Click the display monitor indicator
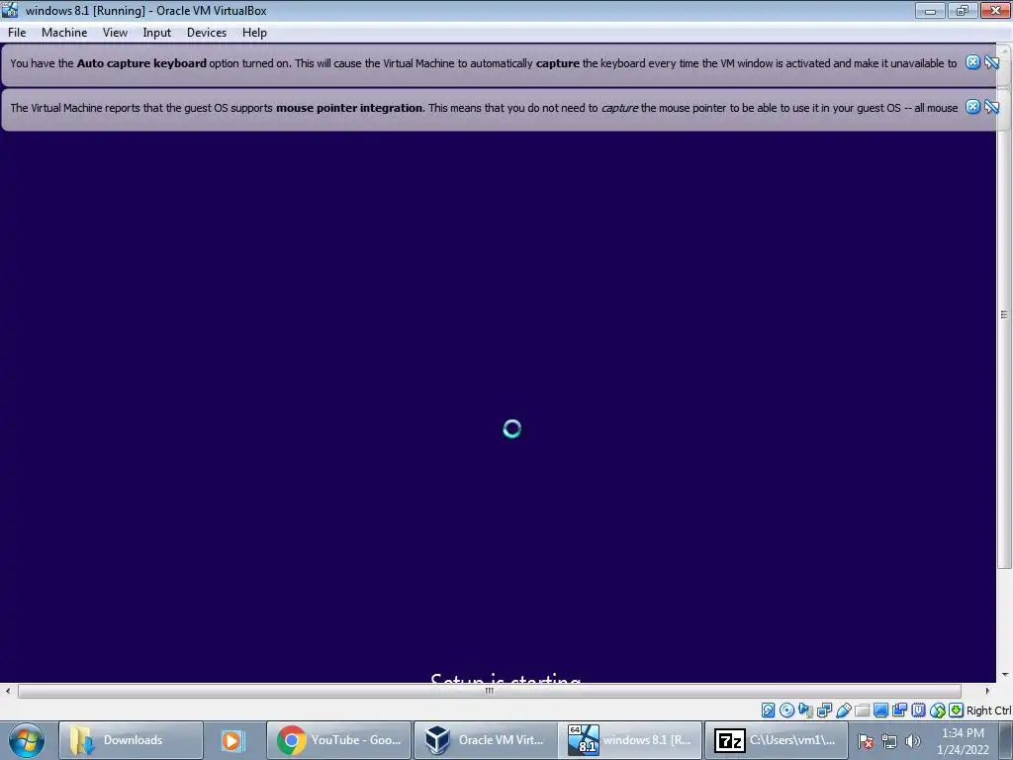This screenshot has height=760, width=1013. [880, 711]
